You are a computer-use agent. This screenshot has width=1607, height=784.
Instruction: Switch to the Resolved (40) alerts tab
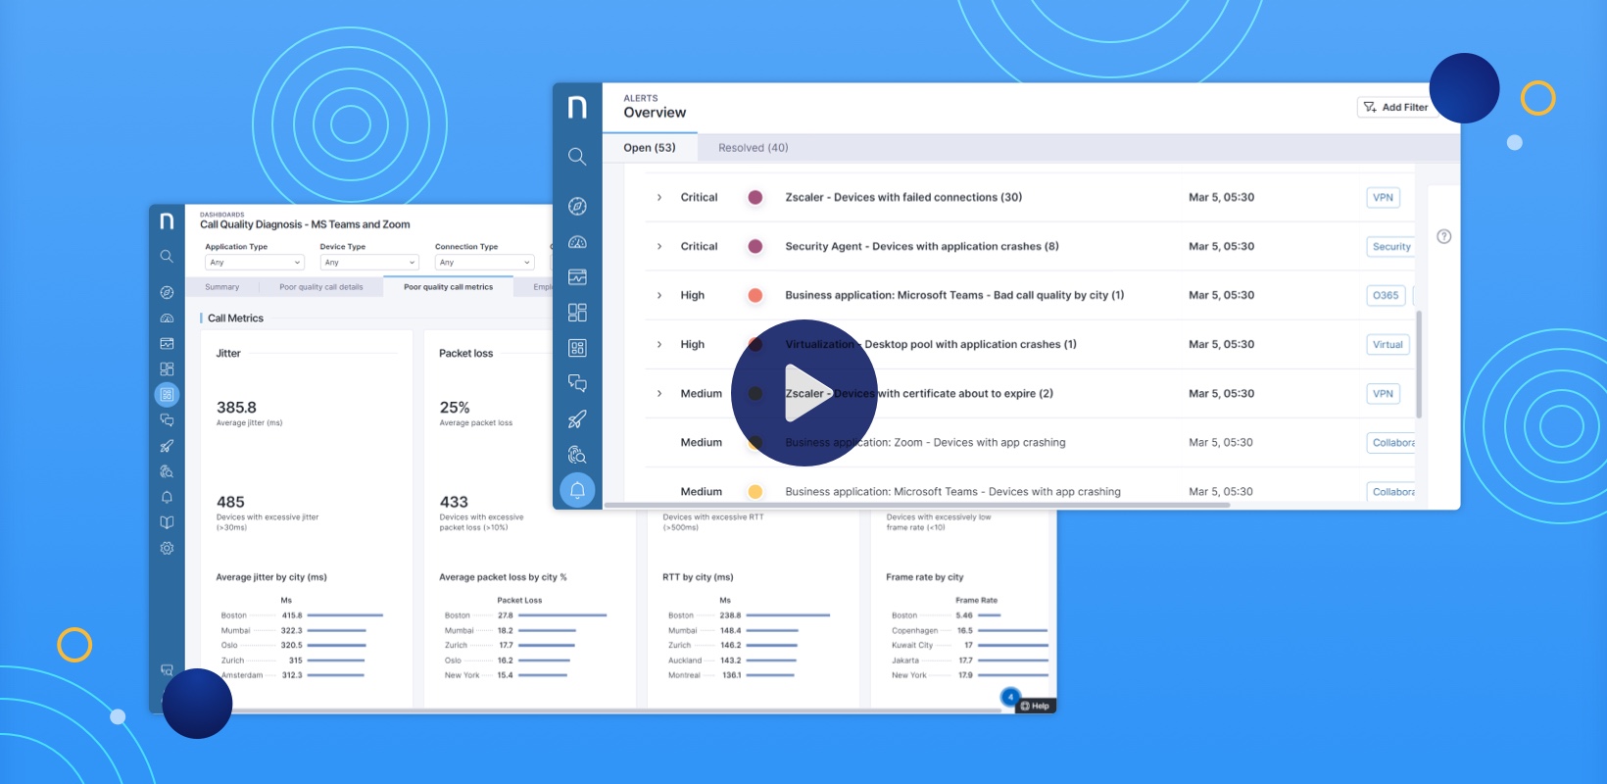point(753,148)
